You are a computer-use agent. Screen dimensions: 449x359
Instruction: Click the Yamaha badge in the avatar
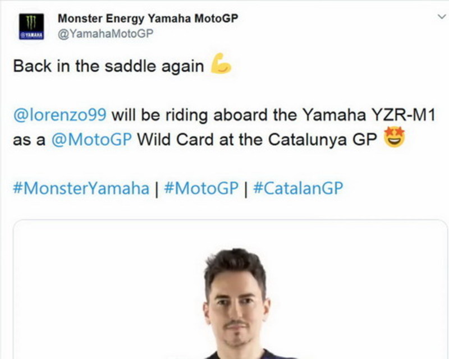click(31, 35)
